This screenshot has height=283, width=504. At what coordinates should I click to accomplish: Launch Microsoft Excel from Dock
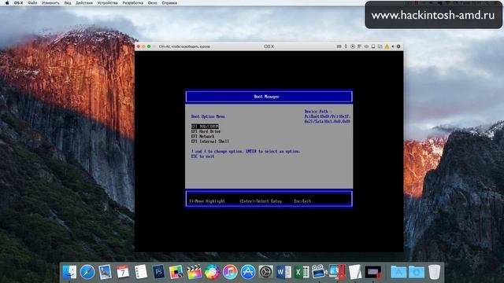pos(302,272)
